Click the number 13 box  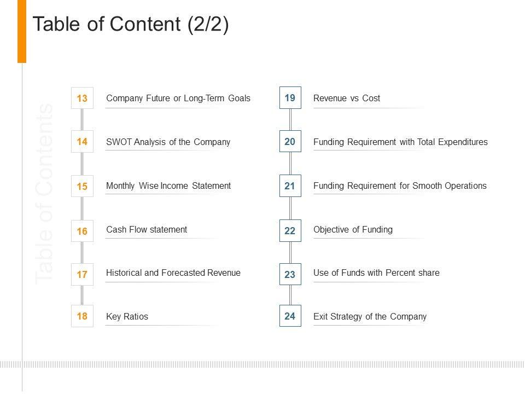click(x=82, y=99)
